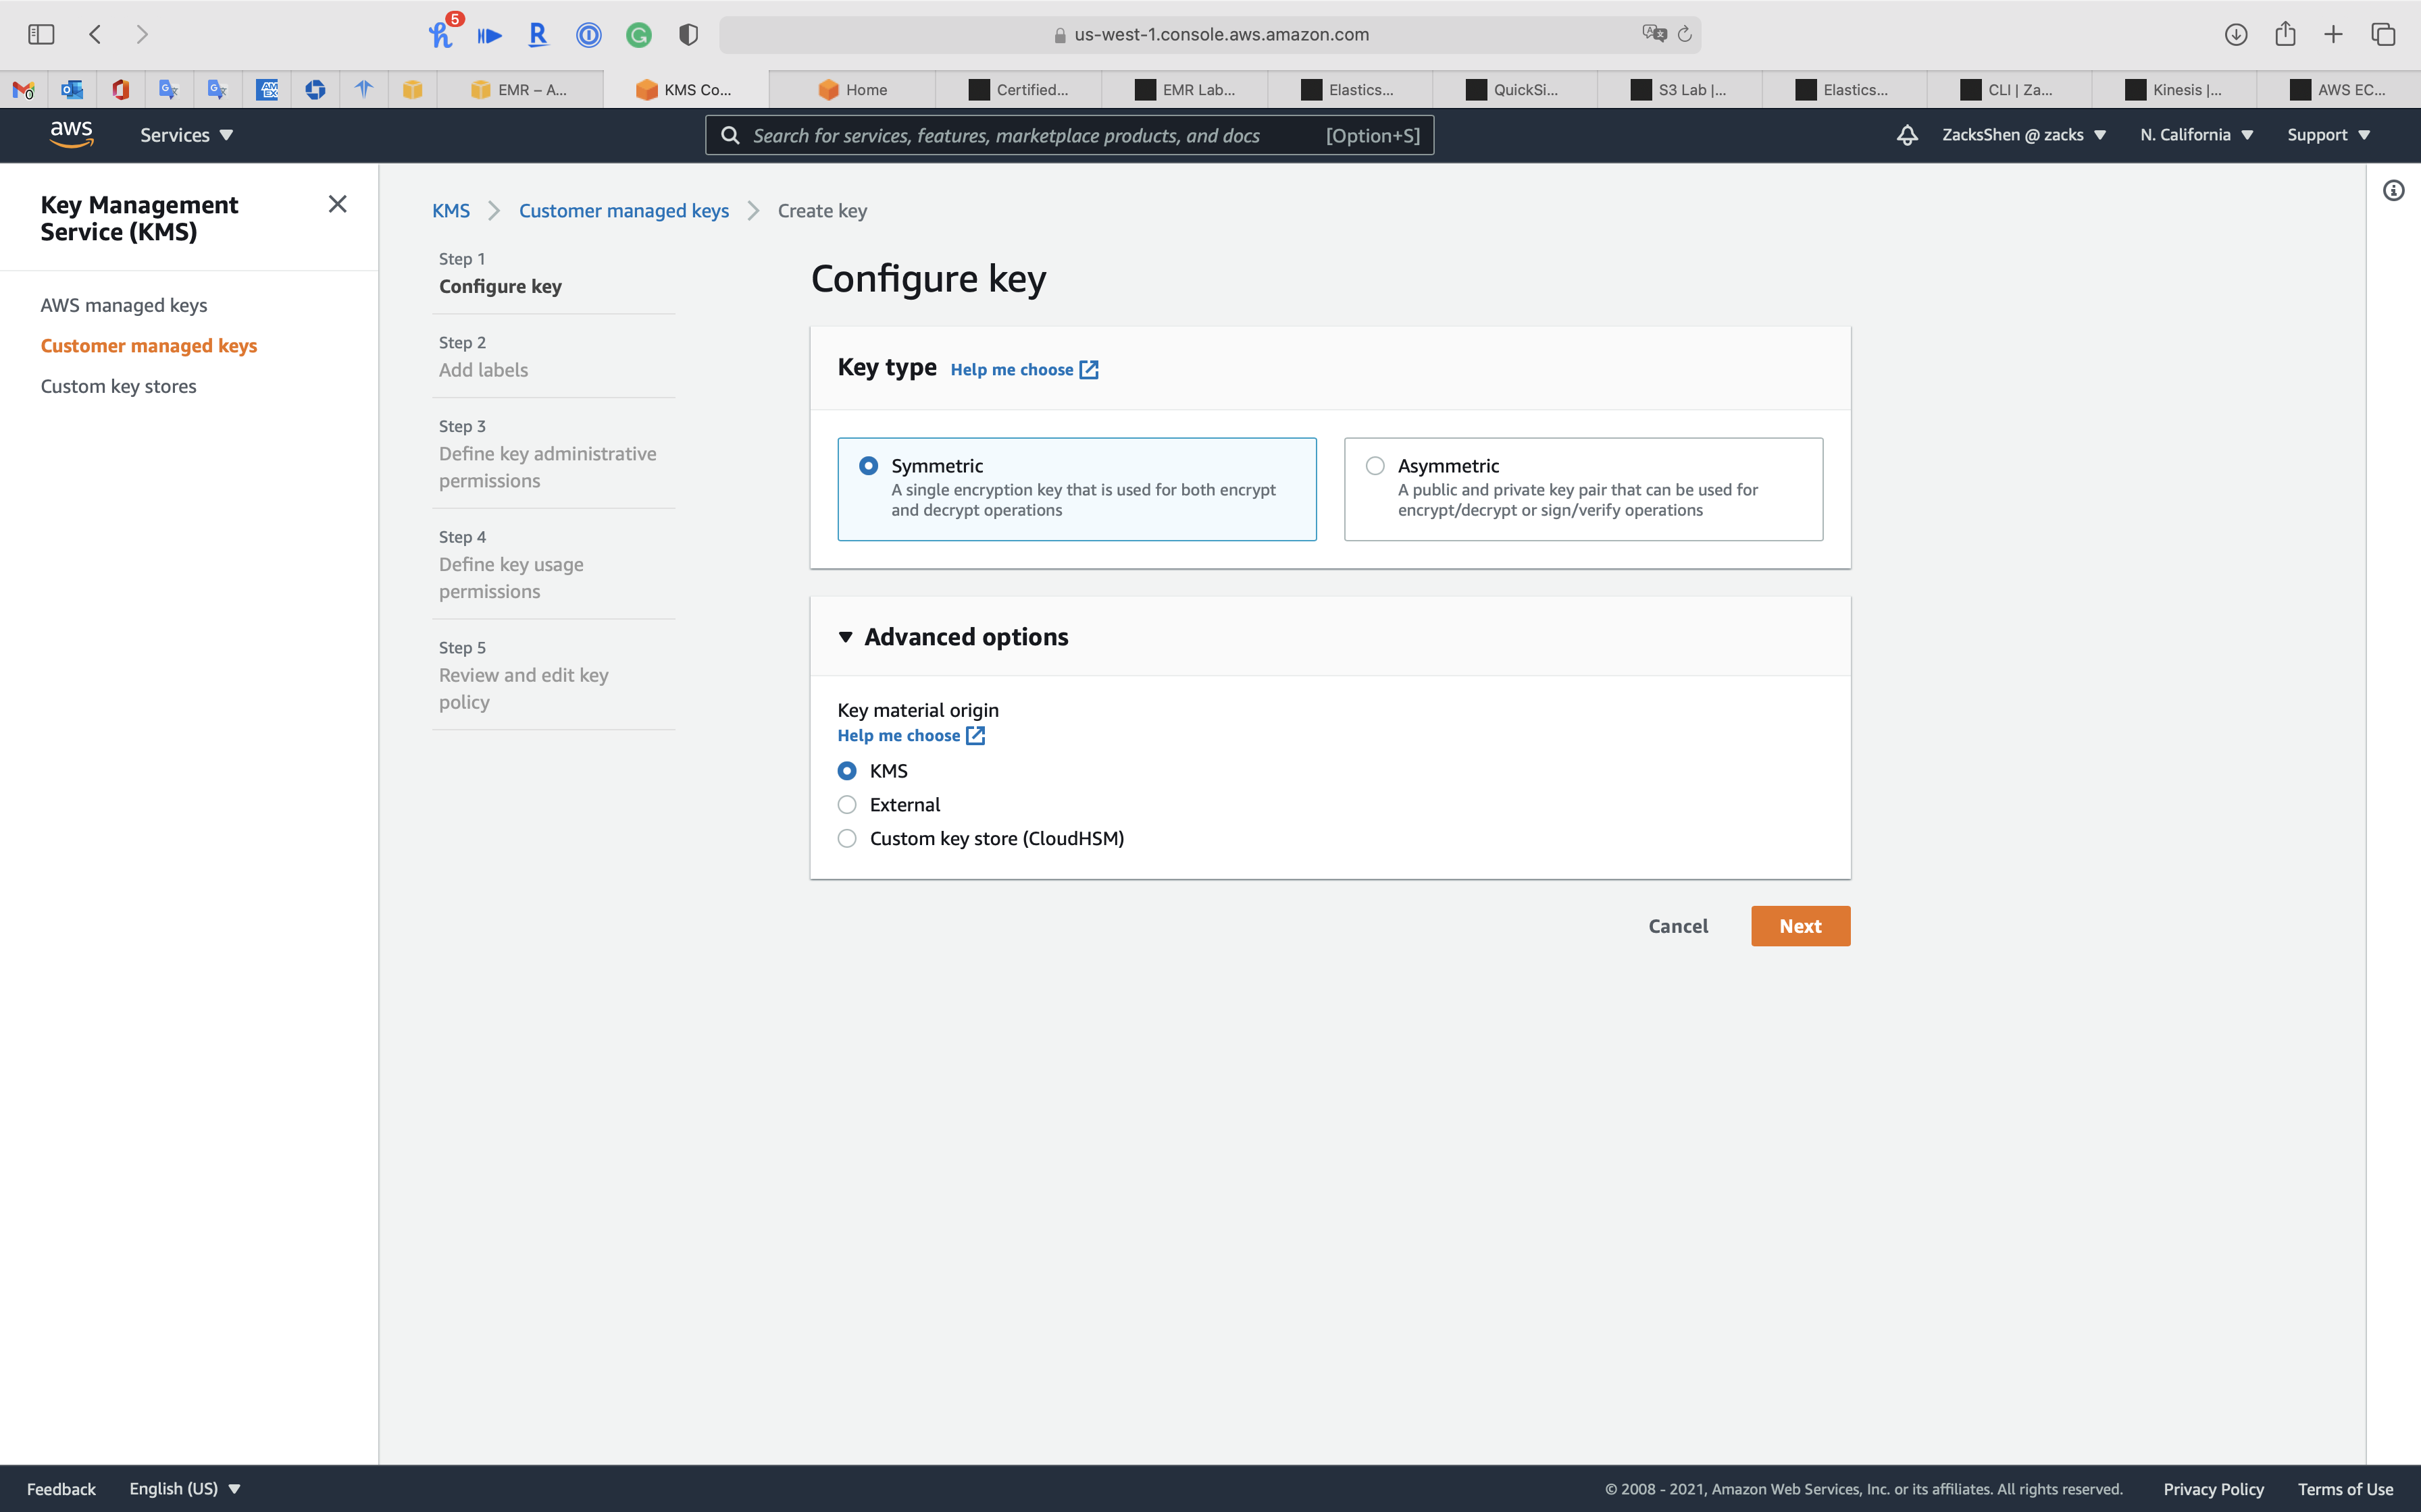
Task: Select External key material origin
Action: (x=847, y=805)
